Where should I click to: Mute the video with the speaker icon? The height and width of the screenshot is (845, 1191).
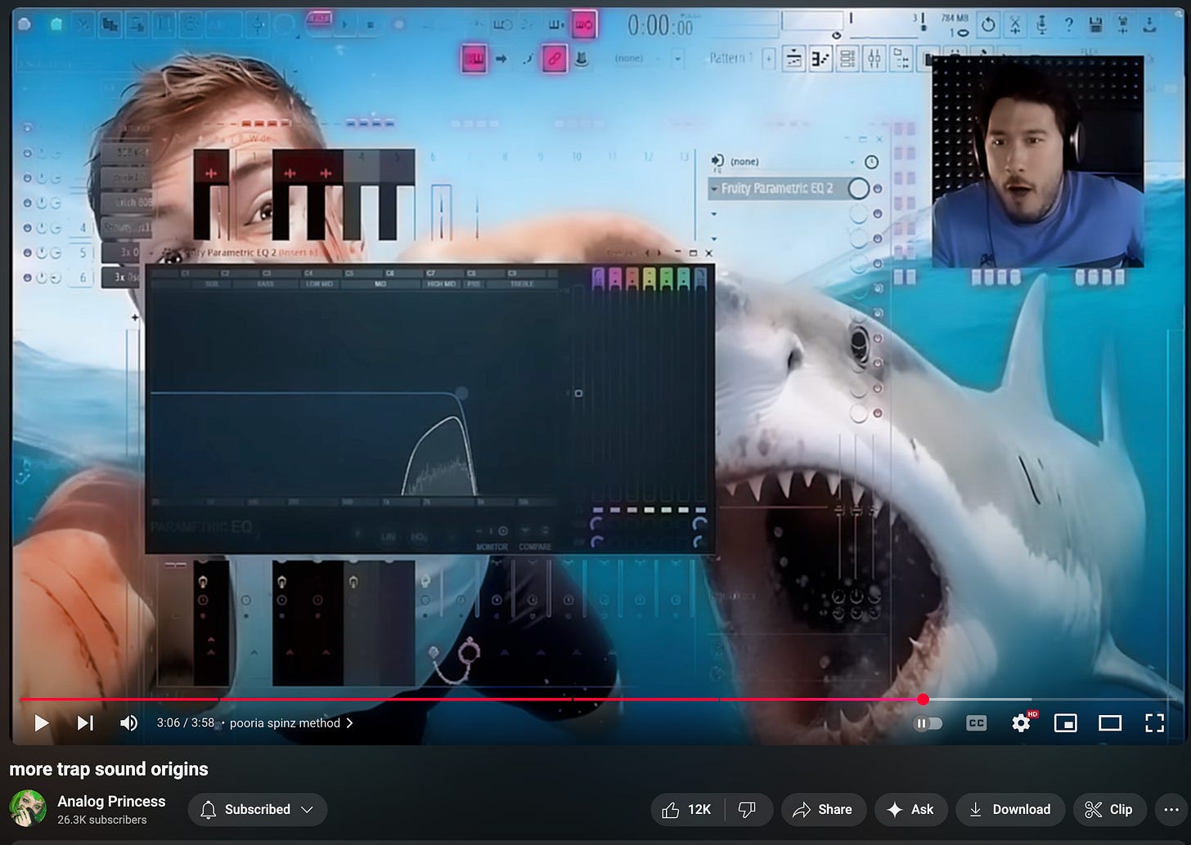pos(128,722)
